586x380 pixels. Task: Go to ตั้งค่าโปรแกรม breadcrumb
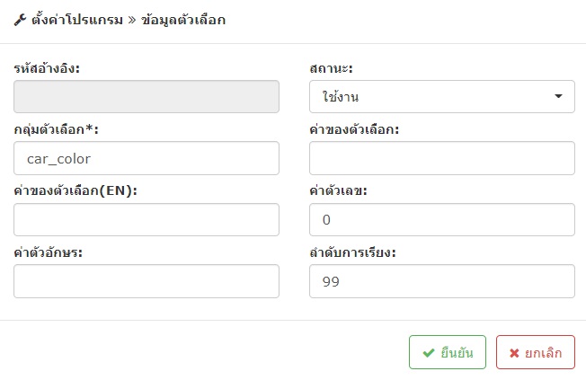click(77, 20)
